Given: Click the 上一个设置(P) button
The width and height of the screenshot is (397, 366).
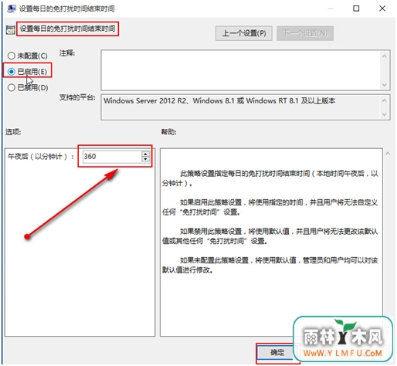Looking at the screenshot, I should coord(244,33).
